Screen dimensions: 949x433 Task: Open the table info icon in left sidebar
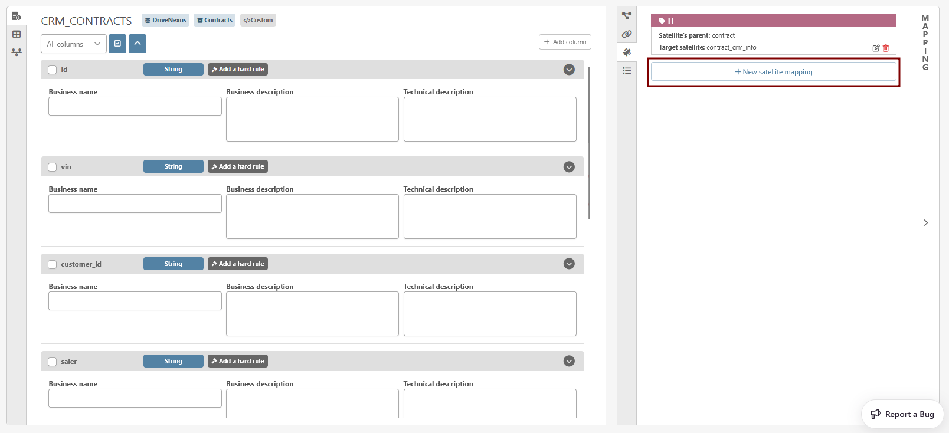tap(17, 16)
